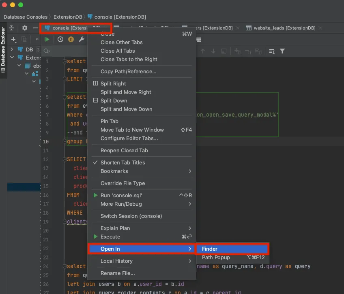Open query history clock icon
The image size is (344, 294).
coord(60,39)
